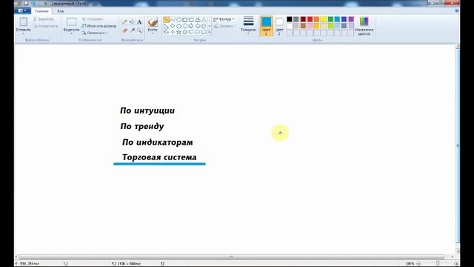Open the Fill (Заливка) dropdown
474x267 pixels.
(x=224, y=27)
